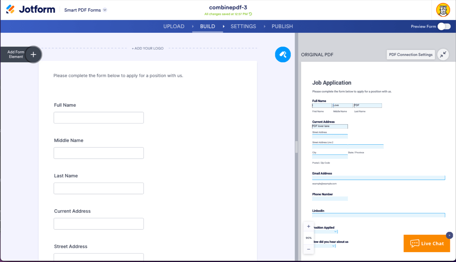Click the revert changes icon beside saved status
Viewport: 456px width, 262px height.
pyautogui.click(x=250, y=14)
